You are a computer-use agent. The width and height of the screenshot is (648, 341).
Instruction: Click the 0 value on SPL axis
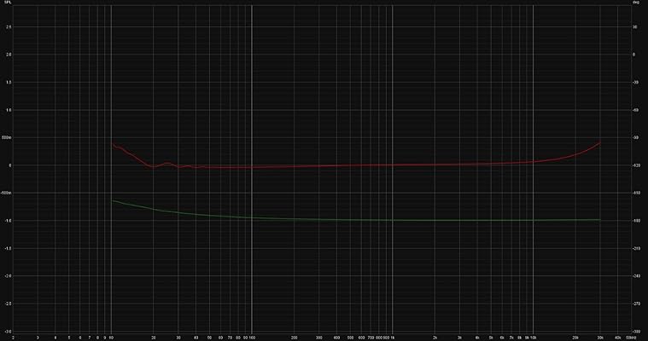point(9,165)
